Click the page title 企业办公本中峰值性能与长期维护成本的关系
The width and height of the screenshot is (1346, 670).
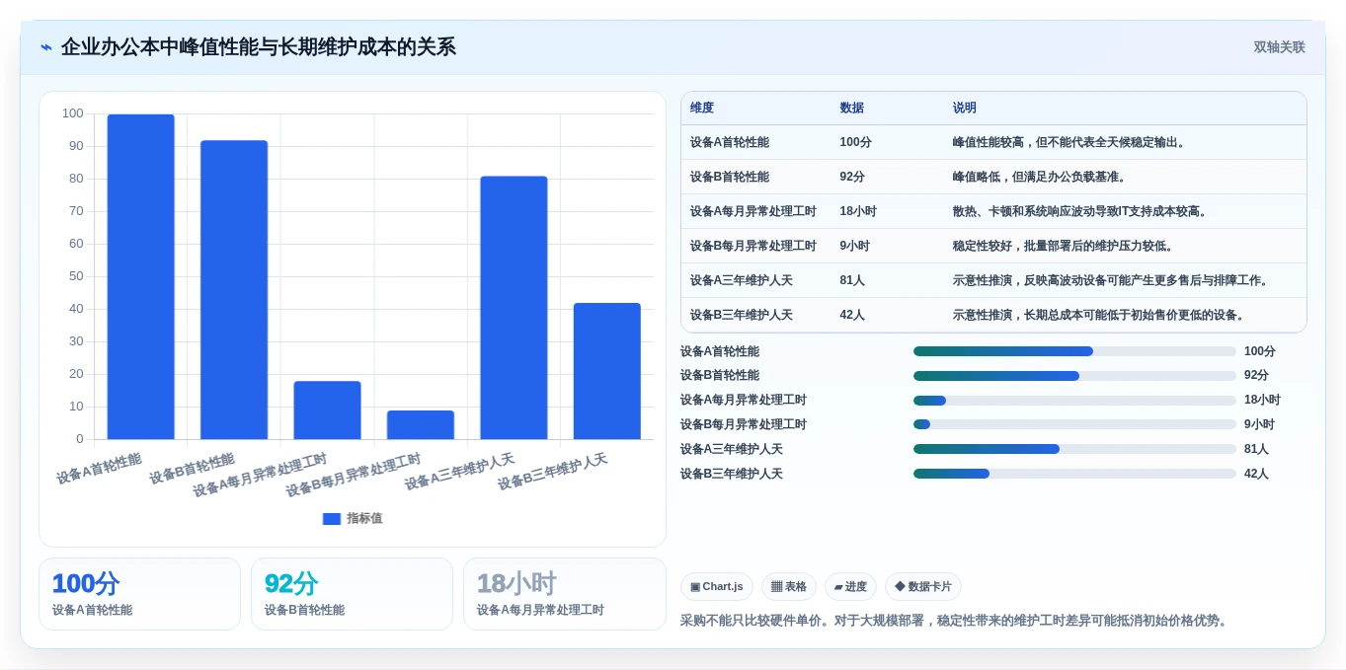coord(259,47)
